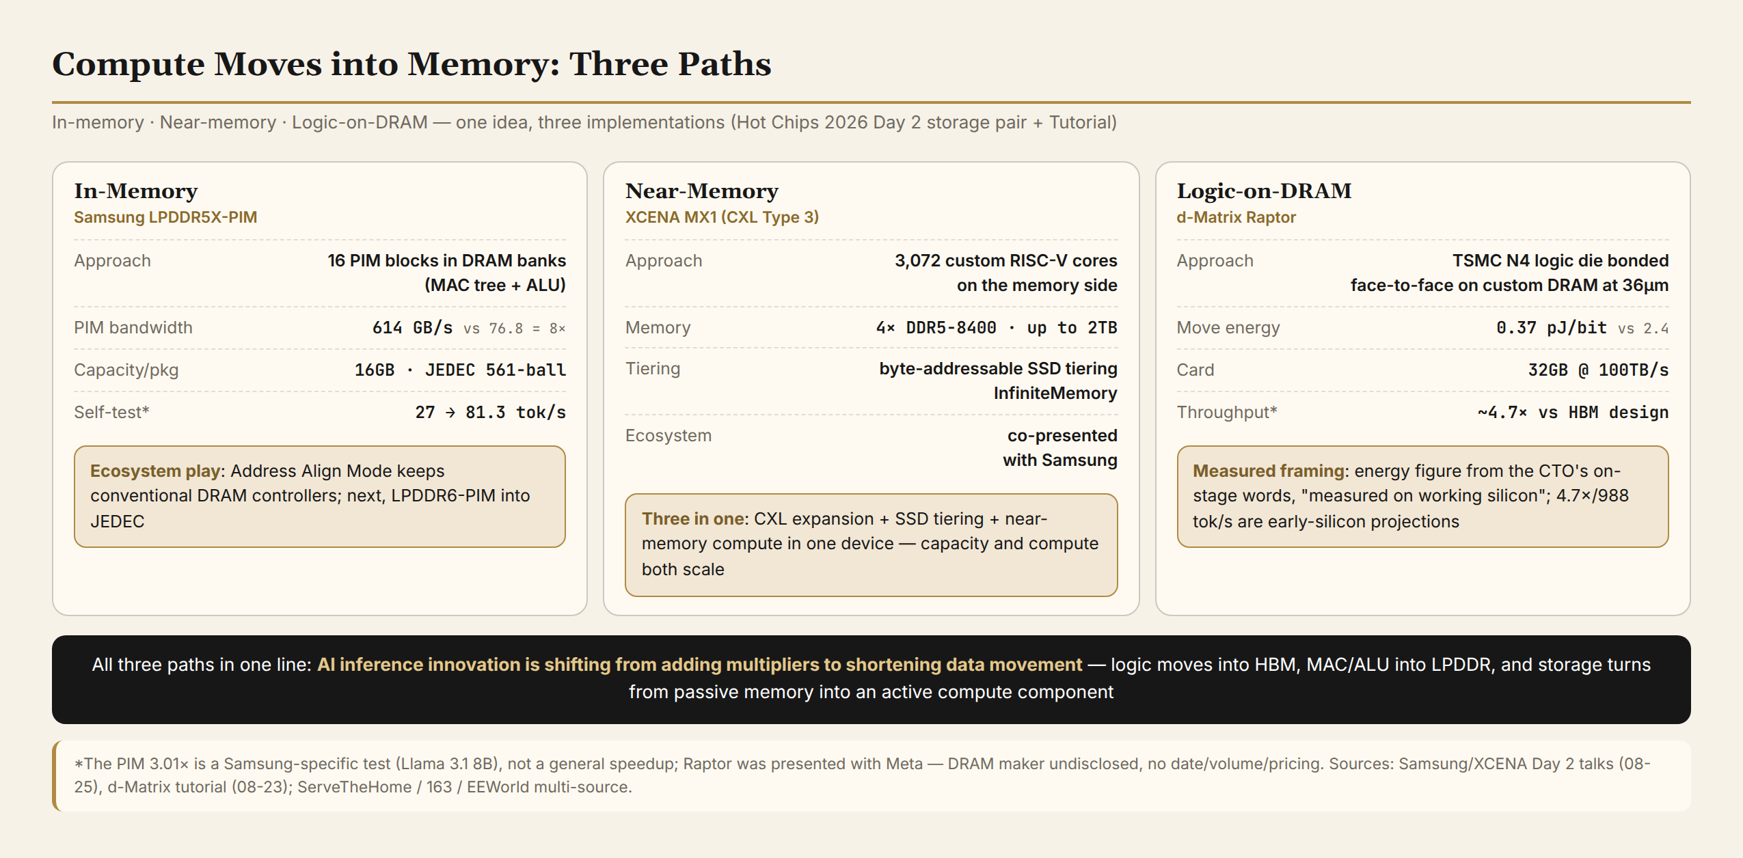Click the 'Move energy' label
The height and width of the screenshot is (858, 1743).
point(1228,327)
